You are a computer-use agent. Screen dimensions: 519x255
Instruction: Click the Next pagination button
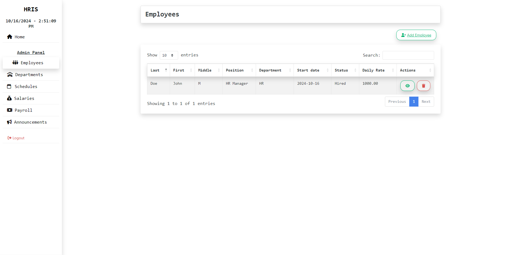click(x=426, y=101)
